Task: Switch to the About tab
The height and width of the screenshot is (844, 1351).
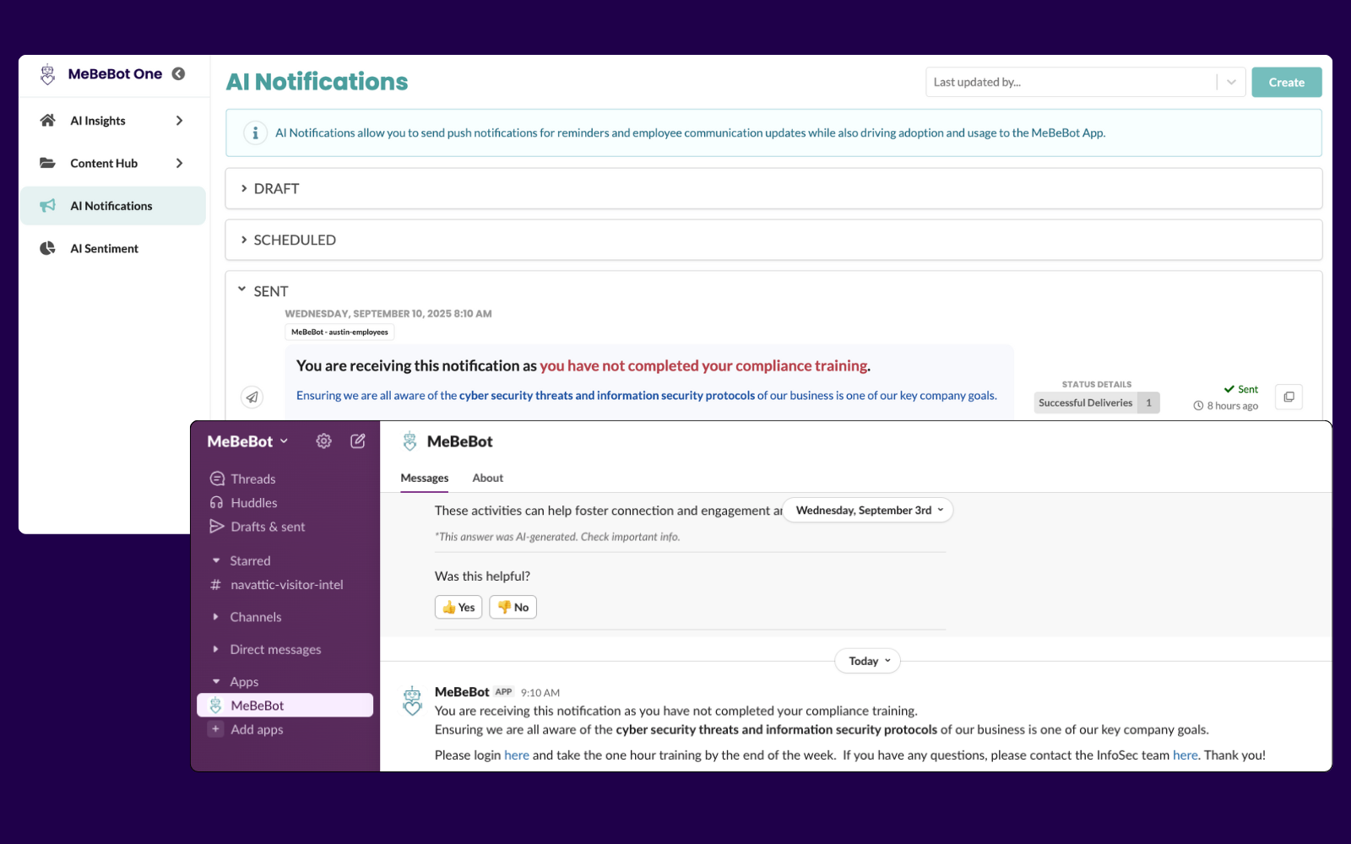Action: 488,478
